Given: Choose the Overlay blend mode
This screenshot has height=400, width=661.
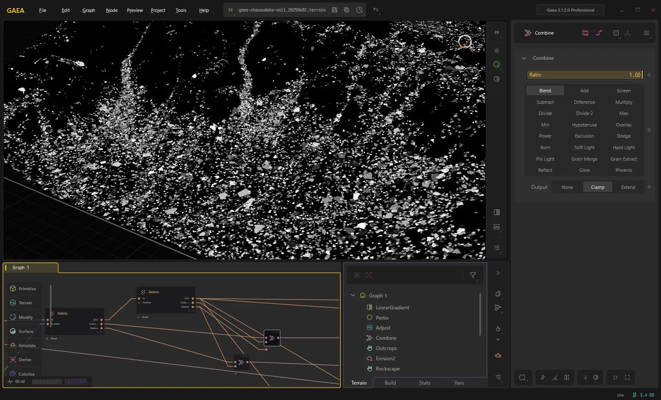Looking at the screenshot, I should (x=623, y=125).
